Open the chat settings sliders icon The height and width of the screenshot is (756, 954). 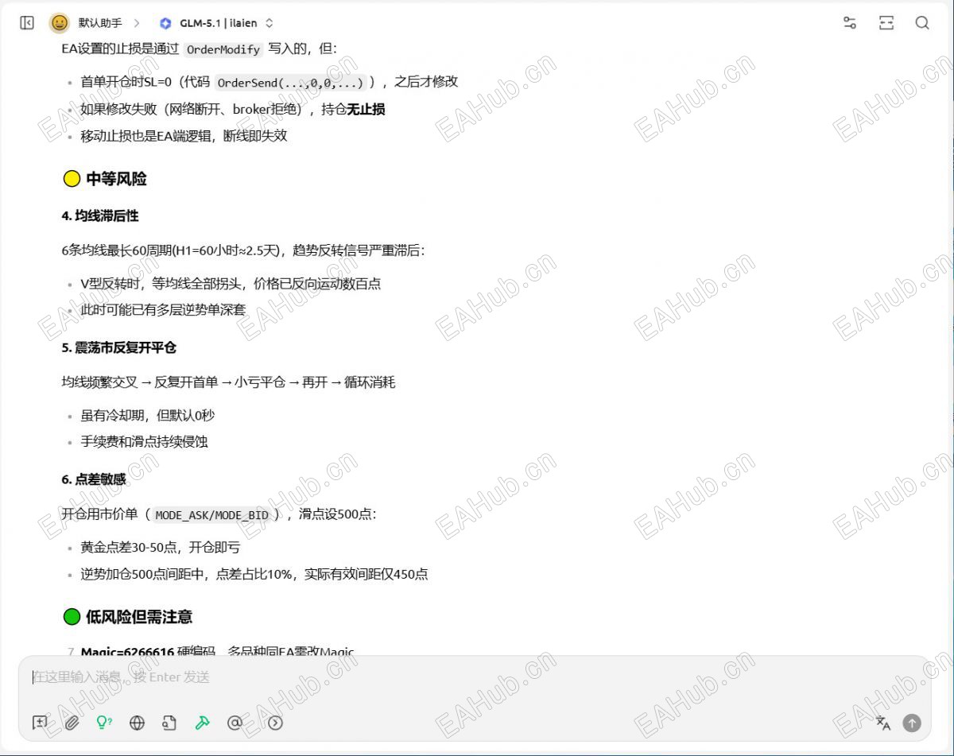pos(850,23)
